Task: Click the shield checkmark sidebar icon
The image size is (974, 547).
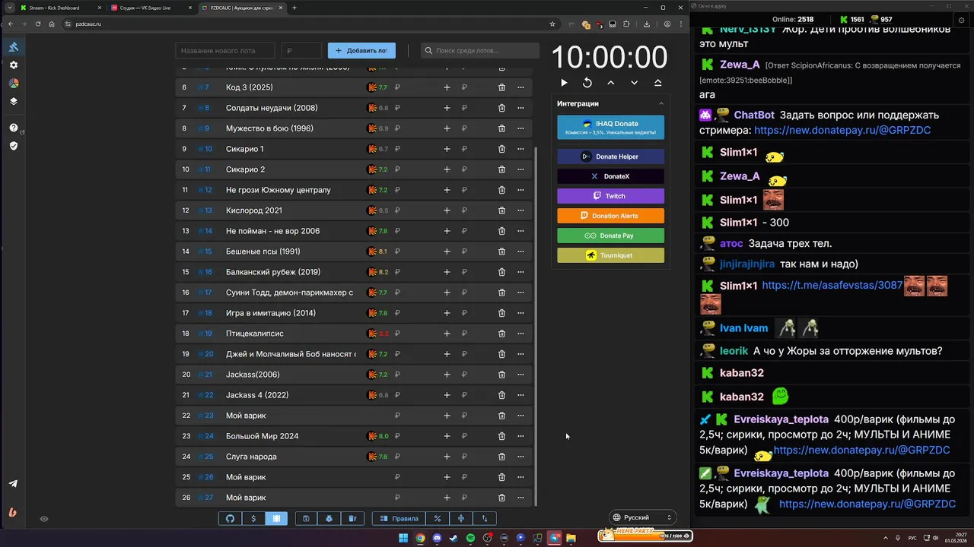Action: [13, 146]
